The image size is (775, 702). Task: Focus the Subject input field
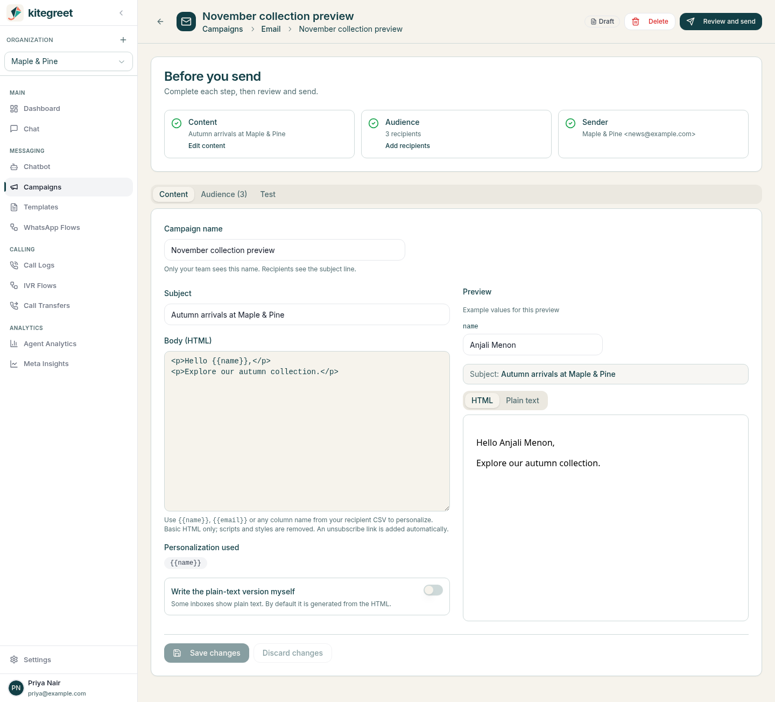[307, 314]
